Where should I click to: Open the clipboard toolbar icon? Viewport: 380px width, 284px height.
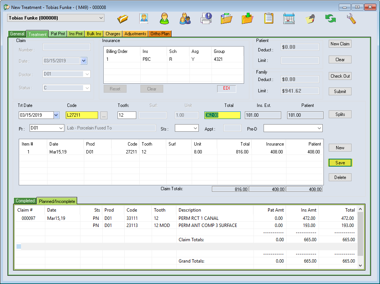[268, 18]
